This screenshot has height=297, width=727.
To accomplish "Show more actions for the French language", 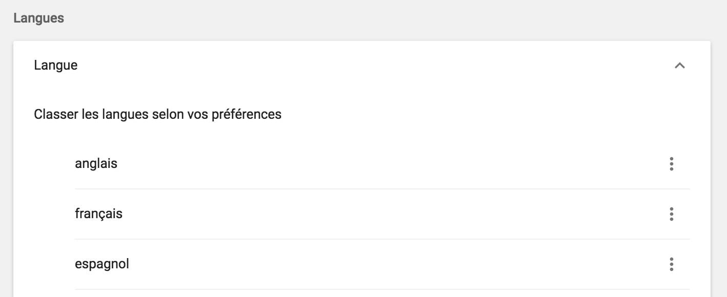I will coord(671,214).
